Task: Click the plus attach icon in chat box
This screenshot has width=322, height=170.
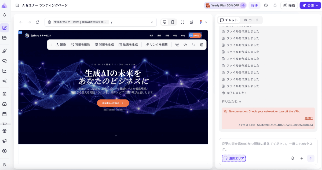Action: 302,158
